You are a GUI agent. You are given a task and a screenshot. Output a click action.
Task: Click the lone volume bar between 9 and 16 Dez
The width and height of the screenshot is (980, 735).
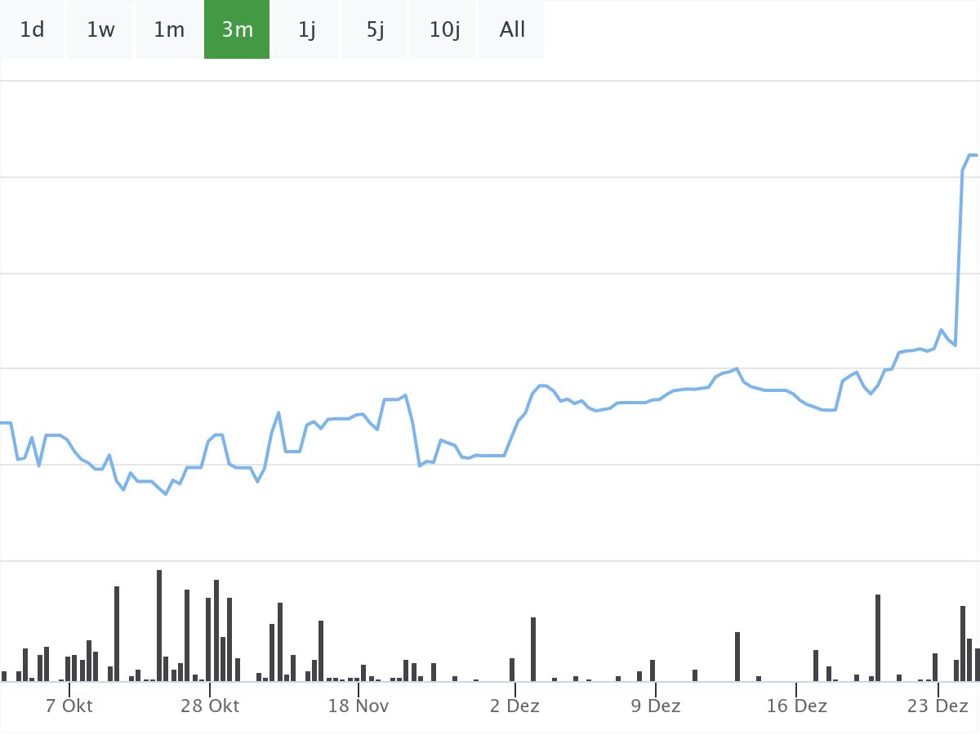[x=737, y=656]
